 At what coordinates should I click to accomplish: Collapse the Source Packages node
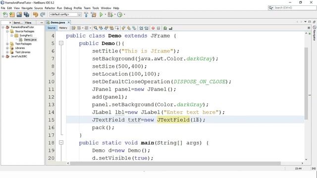(x=7, y=31)
